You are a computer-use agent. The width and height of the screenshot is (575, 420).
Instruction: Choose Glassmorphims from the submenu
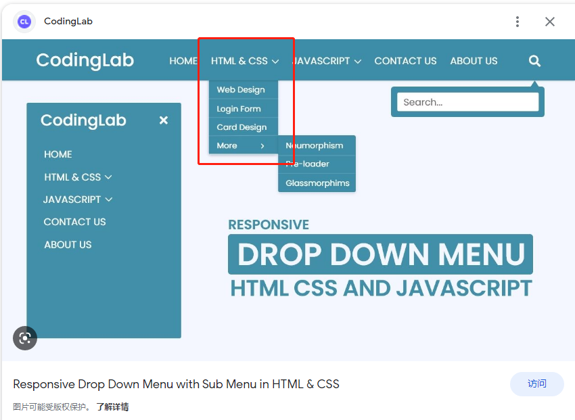pos(317,183)
